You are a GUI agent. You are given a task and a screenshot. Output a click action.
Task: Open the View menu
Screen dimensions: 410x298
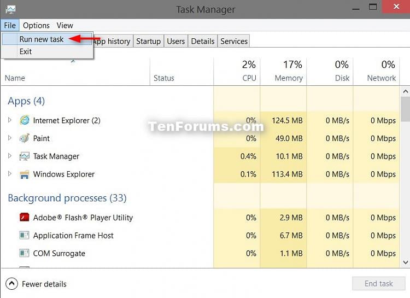tap(65, 25)
